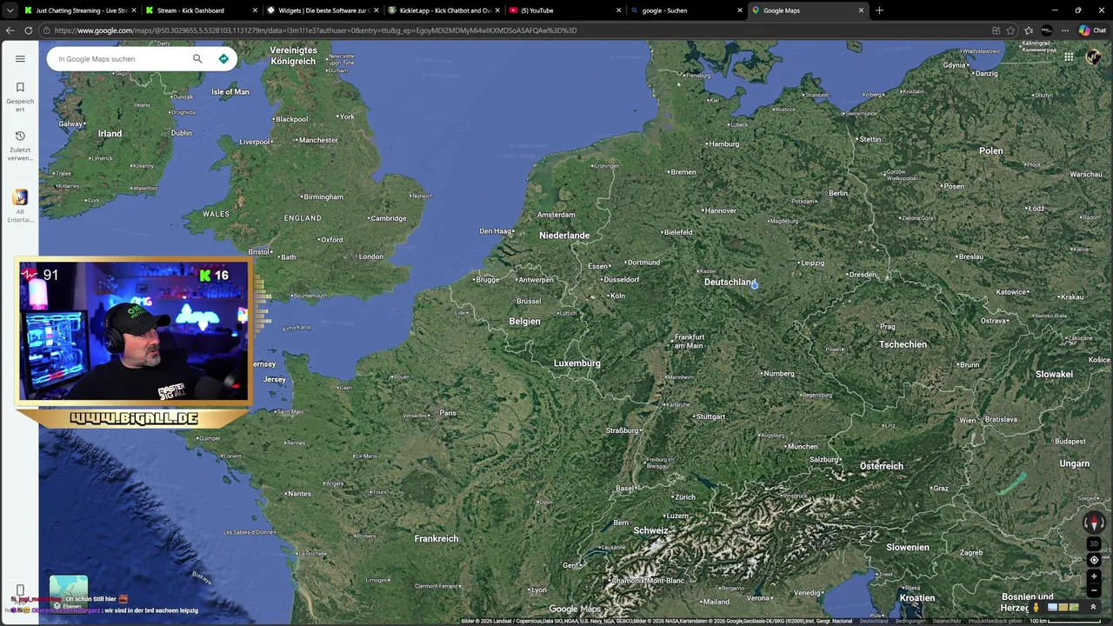Open a new browser tab with plus
The width and height of the screenshot is (1113, 626).
click(x=879, y=10)
